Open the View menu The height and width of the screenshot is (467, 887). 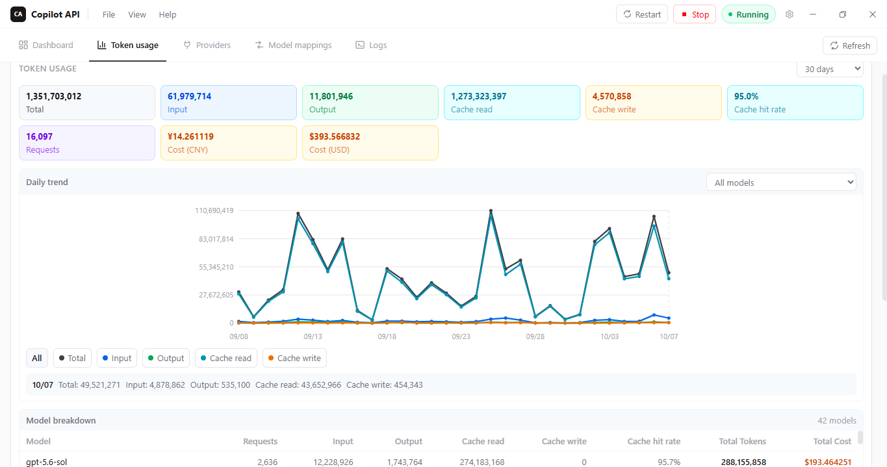[137, 14]
